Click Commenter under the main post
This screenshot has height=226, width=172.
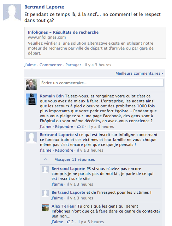(x=51, y=65)
